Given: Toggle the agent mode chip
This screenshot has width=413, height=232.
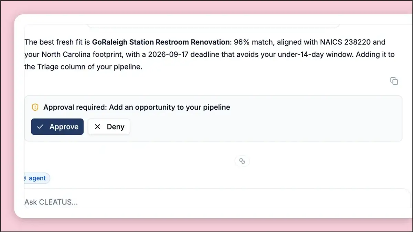Looking at the screenshot, I should coord(36,178).
